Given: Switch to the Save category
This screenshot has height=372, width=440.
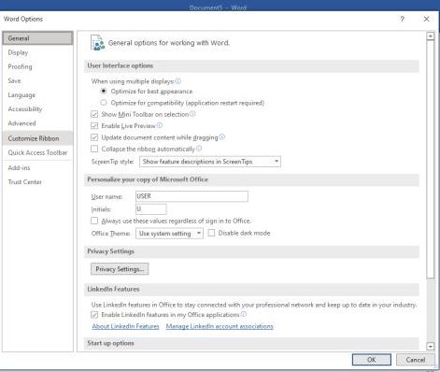Looking at the screenshot, I should point(37,80).
